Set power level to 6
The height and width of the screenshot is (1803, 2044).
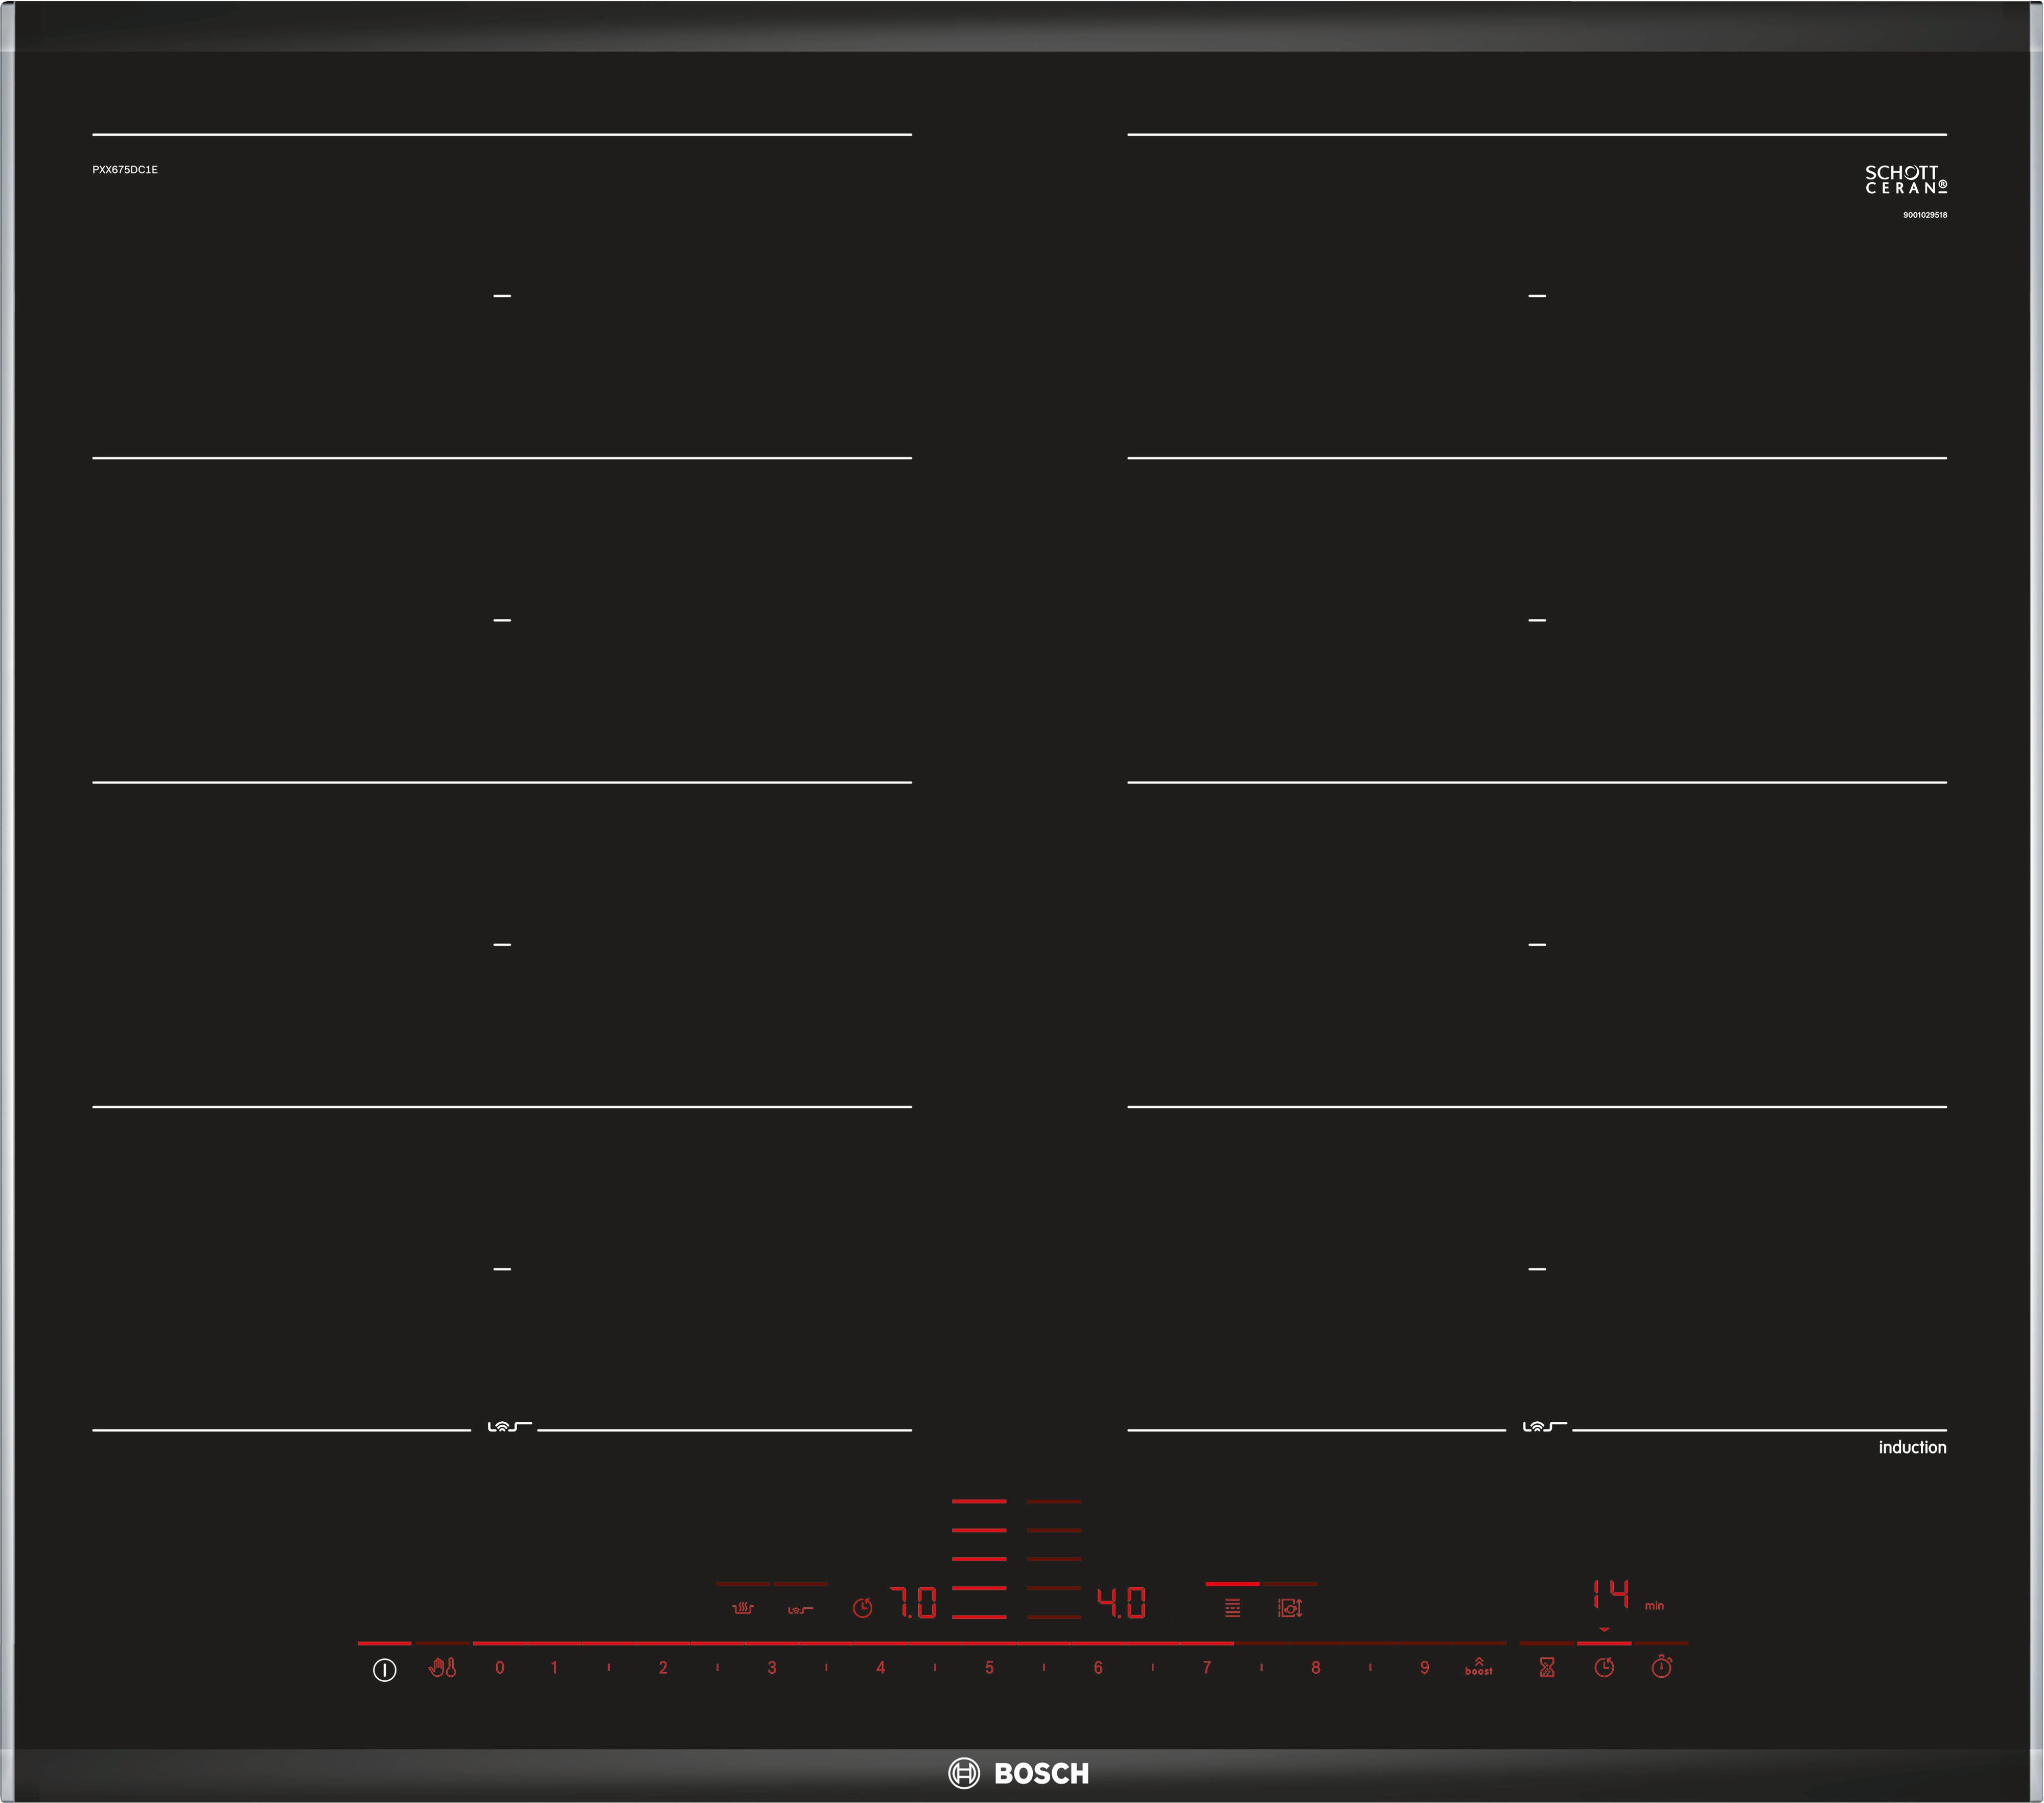(x=1098, y=1667)
